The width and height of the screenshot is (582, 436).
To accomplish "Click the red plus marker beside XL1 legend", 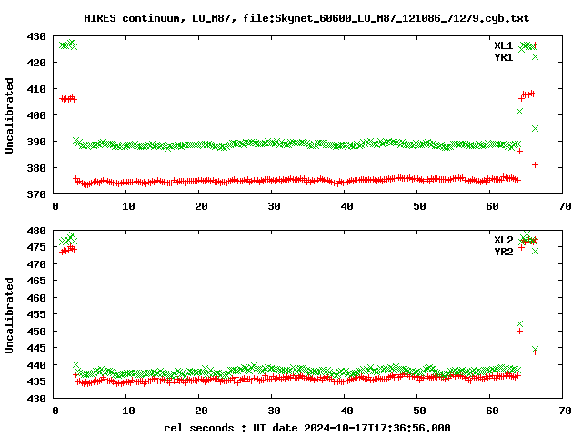I will point(535,45).
